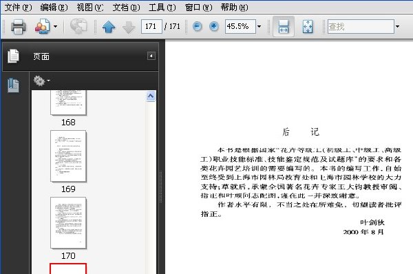The image size is (413, 274).
Task: Zoom out with the minus button
Action: click(x=197, y=26)
